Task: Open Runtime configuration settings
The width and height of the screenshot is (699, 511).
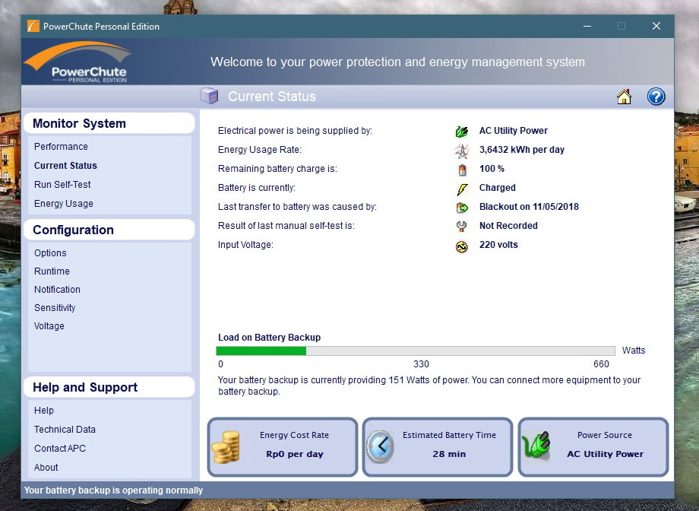Action: click(52, 271)
